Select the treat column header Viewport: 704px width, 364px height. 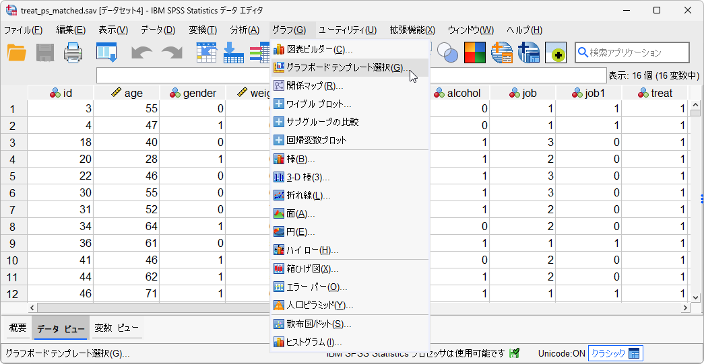tap(655, 93)
